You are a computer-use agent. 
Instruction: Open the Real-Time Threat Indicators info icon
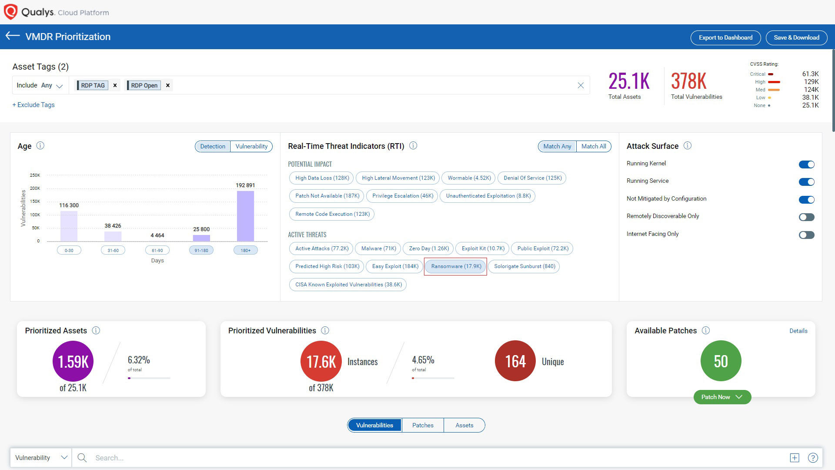(413, 145)
